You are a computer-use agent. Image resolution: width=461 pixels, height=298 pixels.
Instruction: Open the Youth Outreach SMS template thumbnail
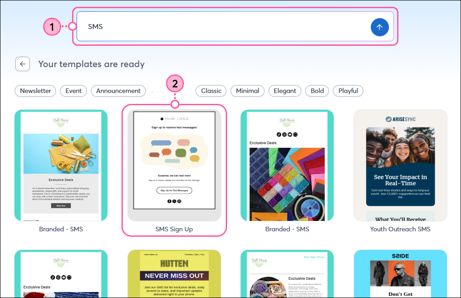tap(400, 165)
